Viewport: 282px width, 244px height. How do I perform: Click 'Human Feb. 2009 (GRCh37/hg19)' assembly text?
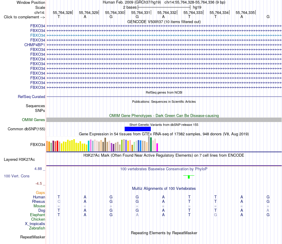[x=132, y=2]
